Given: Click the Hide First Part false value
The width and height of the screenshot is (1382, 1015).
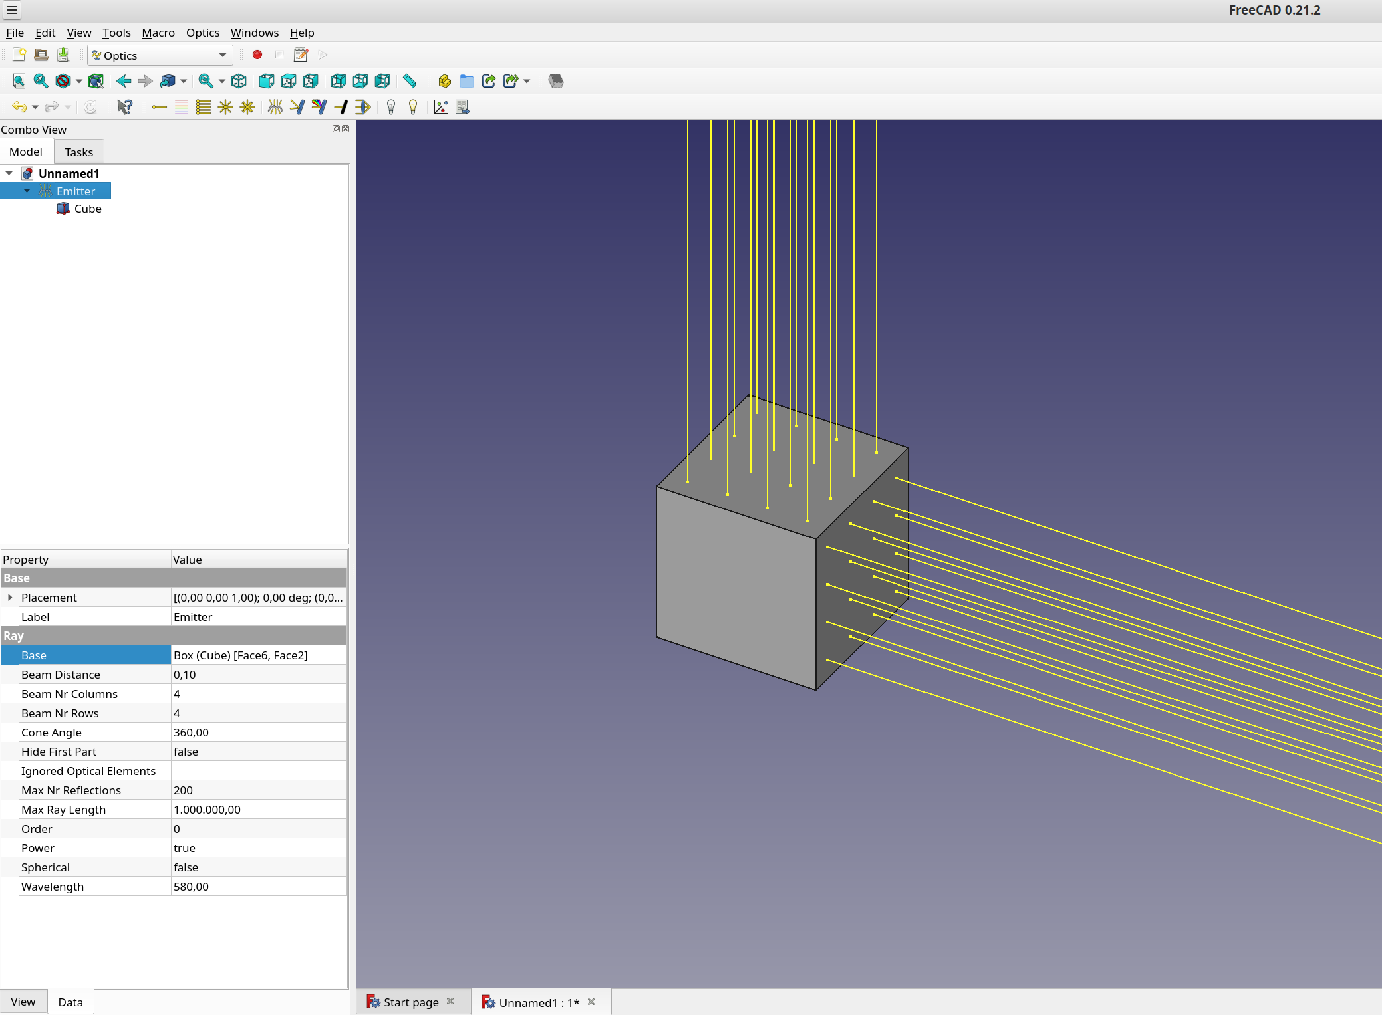Looking at the screenshot, I should [258, 752].
